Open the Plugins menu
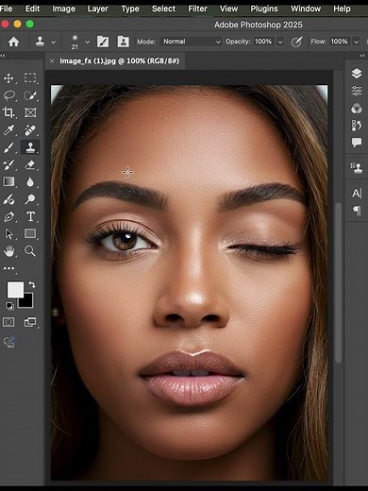This screenshot has height=491, width=368. point(264,8)
